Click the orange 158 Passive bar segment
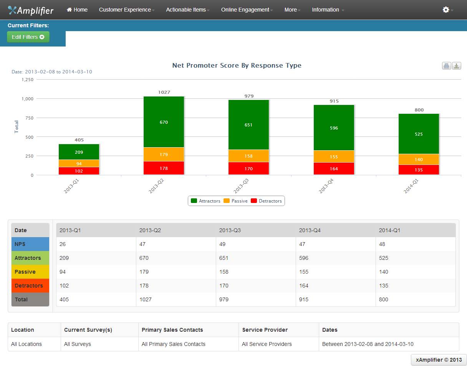 point(248,156)
